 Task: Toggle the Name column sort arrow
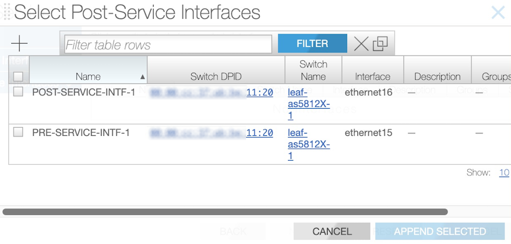tap(143, 77)
